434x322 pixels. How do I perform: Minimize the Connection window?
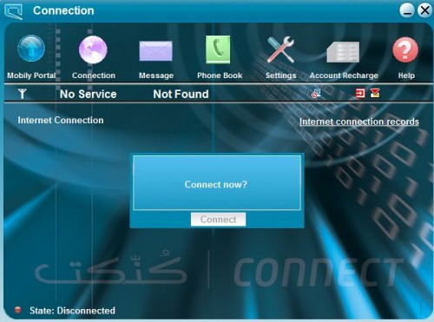[407, 10]
